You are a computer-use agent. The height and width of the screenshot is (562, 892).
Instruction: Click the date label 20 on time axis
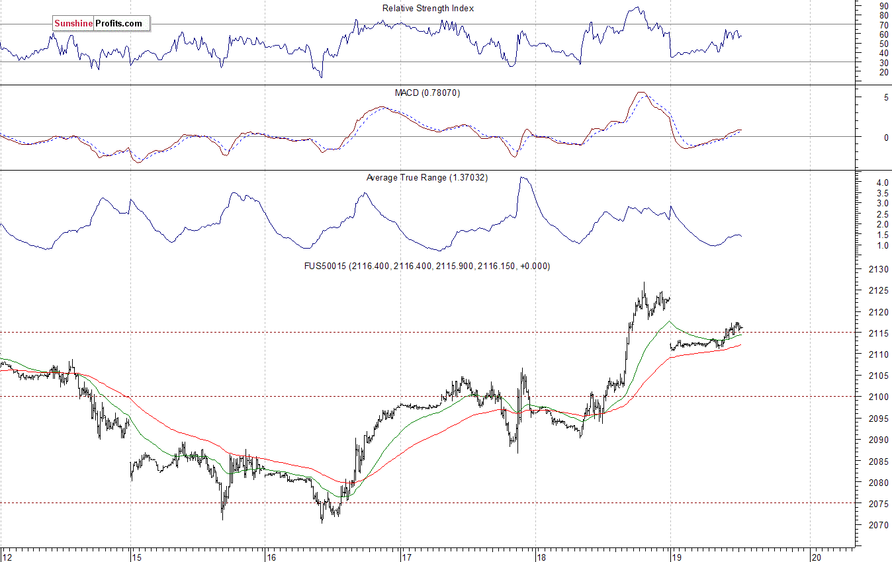(x=816, y=557)
